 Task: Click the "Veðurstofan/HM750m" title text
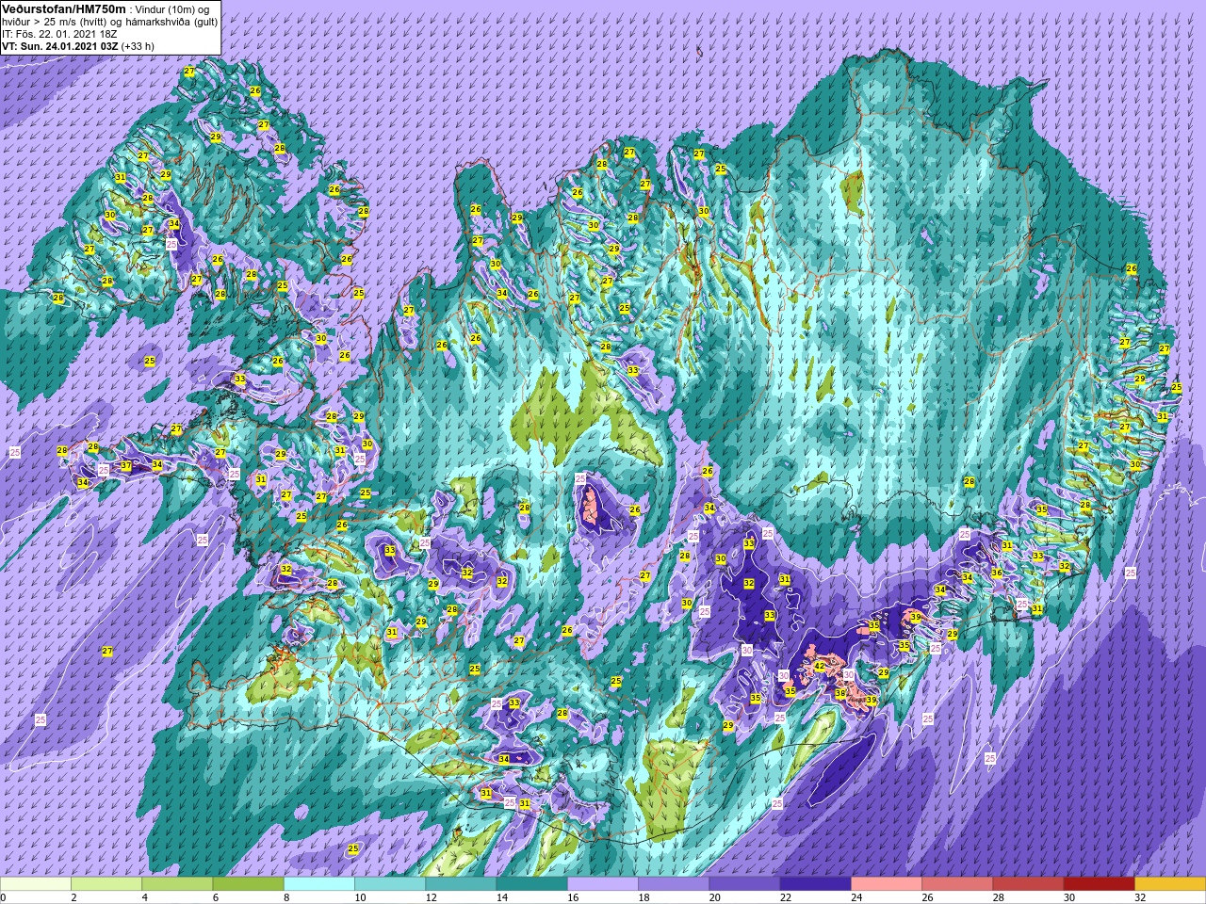(x=63, y=8)
